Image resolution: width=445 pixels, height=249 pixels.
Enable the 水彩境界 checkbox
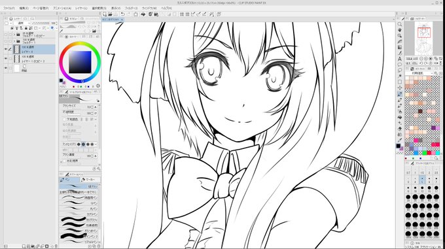click(64, 161)
